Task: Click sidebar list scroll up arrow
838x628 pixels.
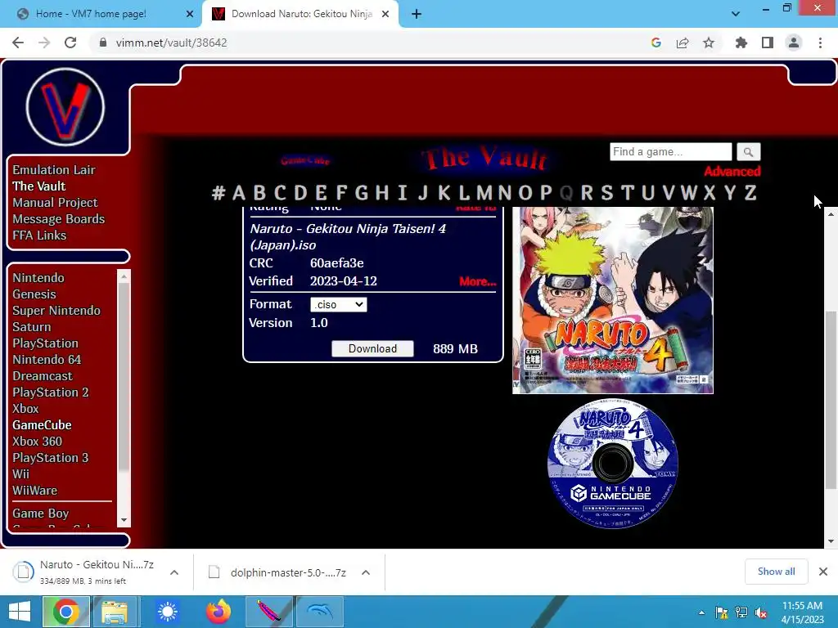Action: pyautogui.click(x=124, y=276)
